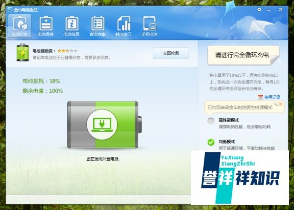
Task: Click the 金山电池医生 shield logo icon
Action: pos(10,9)
